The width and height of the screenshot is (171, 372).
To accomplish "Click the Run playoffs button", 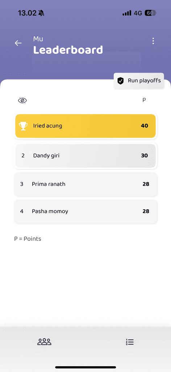I will tap(139, 81).
